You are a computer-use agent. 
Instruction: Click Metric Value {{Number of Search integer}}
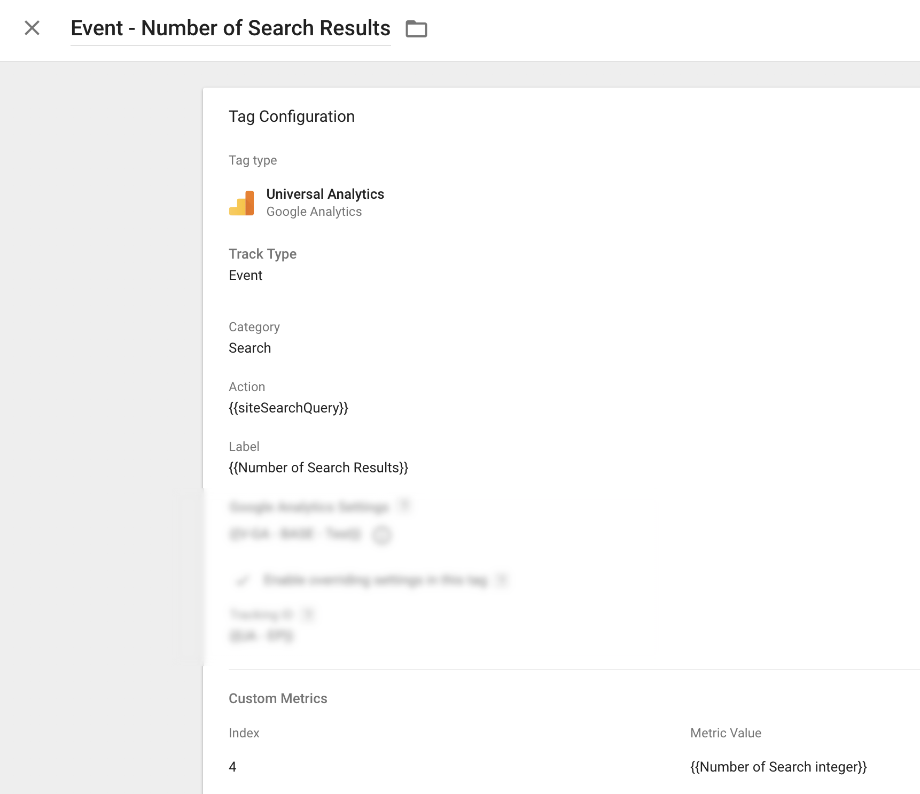click(778, 767)
